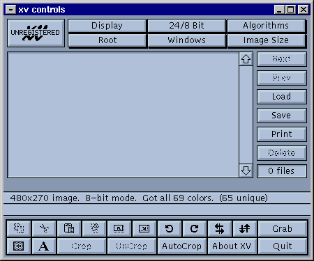Click the Save button
The height and width of the screenshot is (261, 314).
point(281,115)
